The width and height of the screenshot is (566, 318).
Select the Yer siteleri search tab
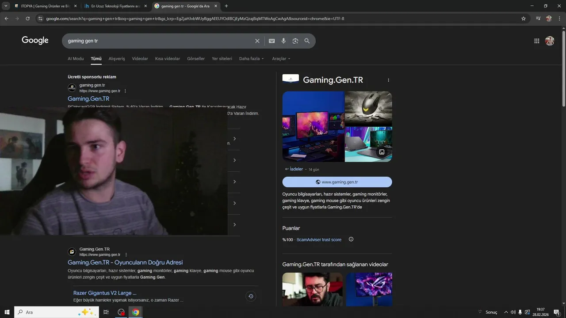coord(222,59)
